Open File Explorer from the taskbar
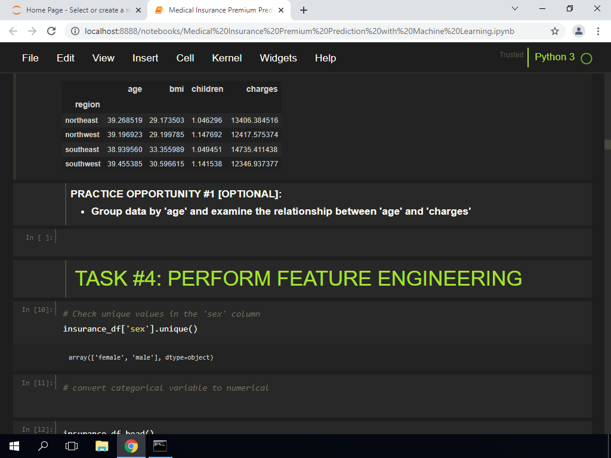Viewport: 611px width, 458px height. coord(101,446)
